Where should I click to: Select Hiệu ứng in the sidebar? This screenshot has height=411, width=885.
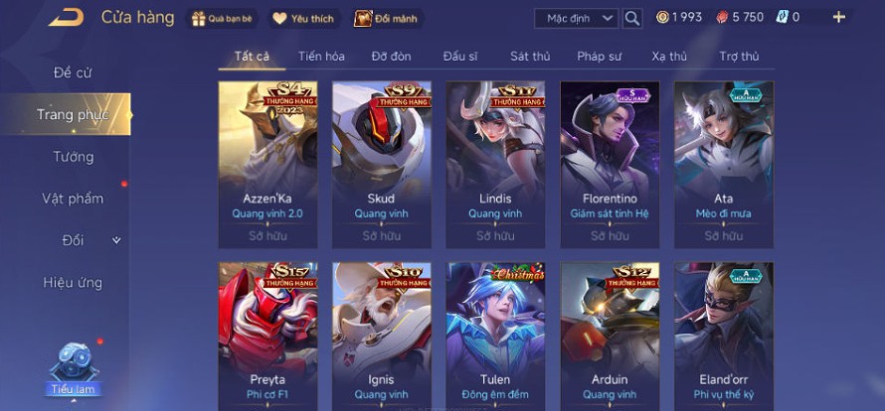pos(73,283)
